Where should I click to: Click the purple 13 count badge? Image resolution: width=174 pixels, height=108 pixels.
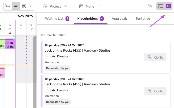click(168, 6)
